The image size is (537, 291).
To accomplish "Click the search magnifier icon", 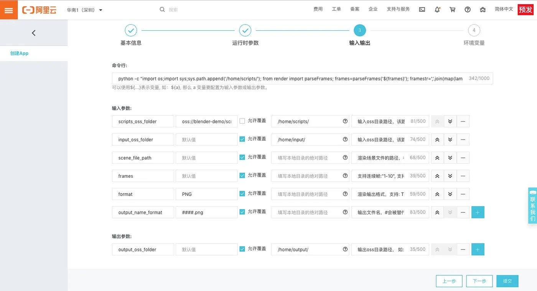I will [x=162, y=9].
